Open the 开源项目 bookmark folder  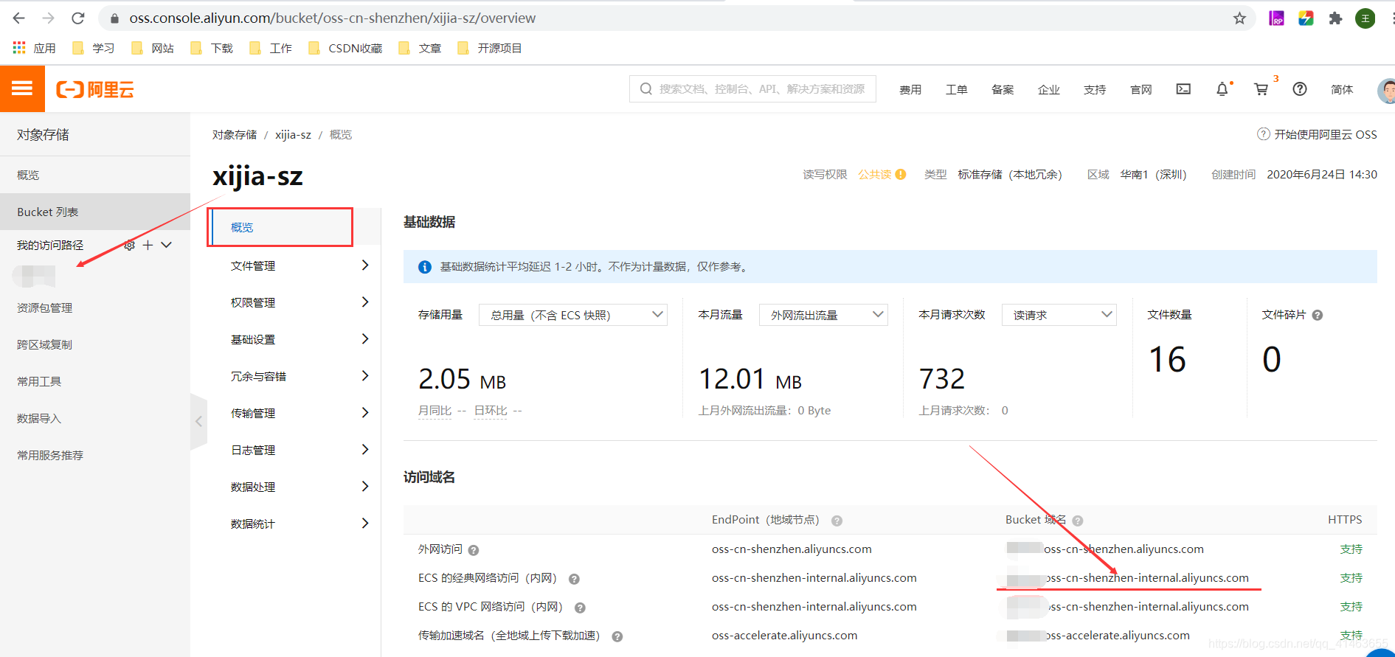490,48
